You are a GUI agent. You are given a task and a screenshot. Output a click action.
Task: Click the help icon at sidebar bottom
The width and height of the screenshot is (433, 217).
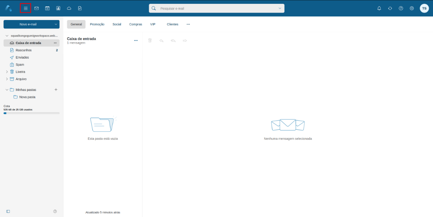tap(55, 211)
